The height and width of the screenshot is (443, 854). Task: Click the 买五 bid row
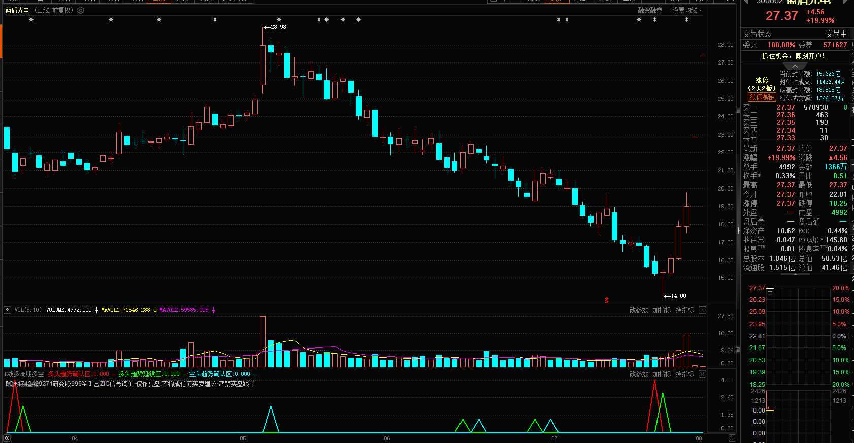coord(795,138)
